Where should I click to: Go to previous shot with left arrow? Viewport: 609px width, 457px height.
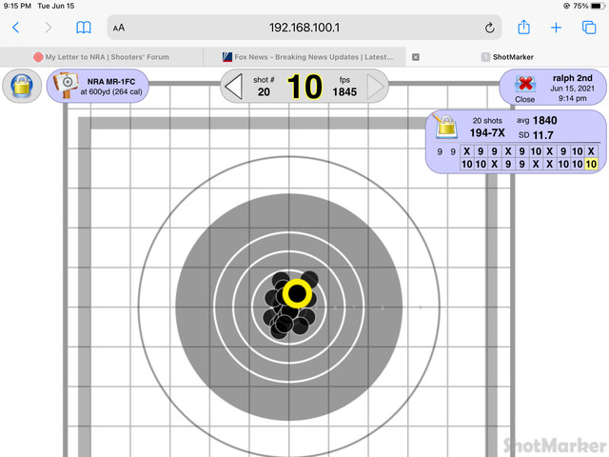(x=234, y=87)
